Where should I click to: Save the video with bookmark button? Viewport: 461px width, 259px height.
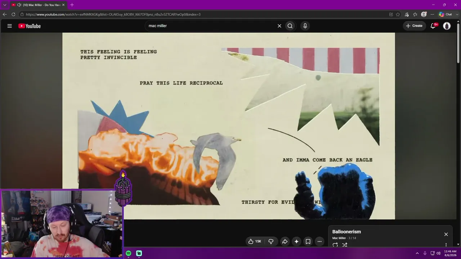click(308, 241)
